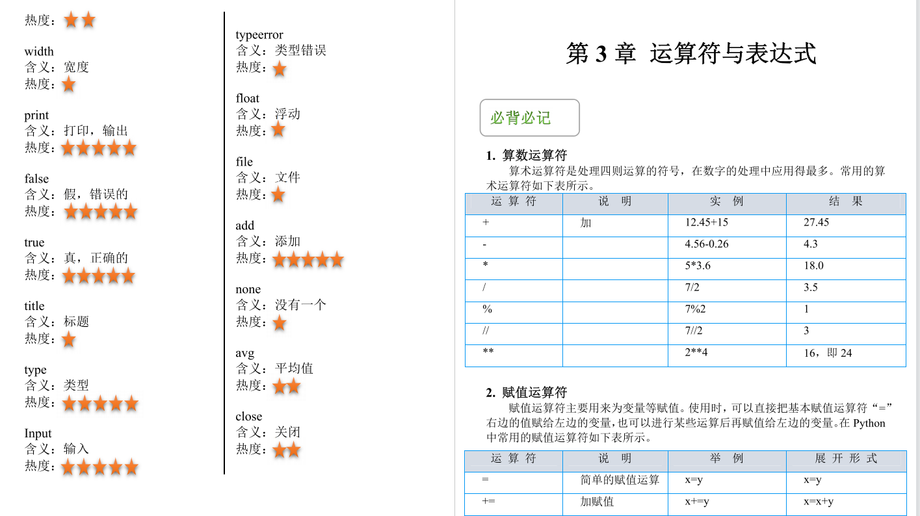Click the line 含义：宽度

tap(57, 67)
